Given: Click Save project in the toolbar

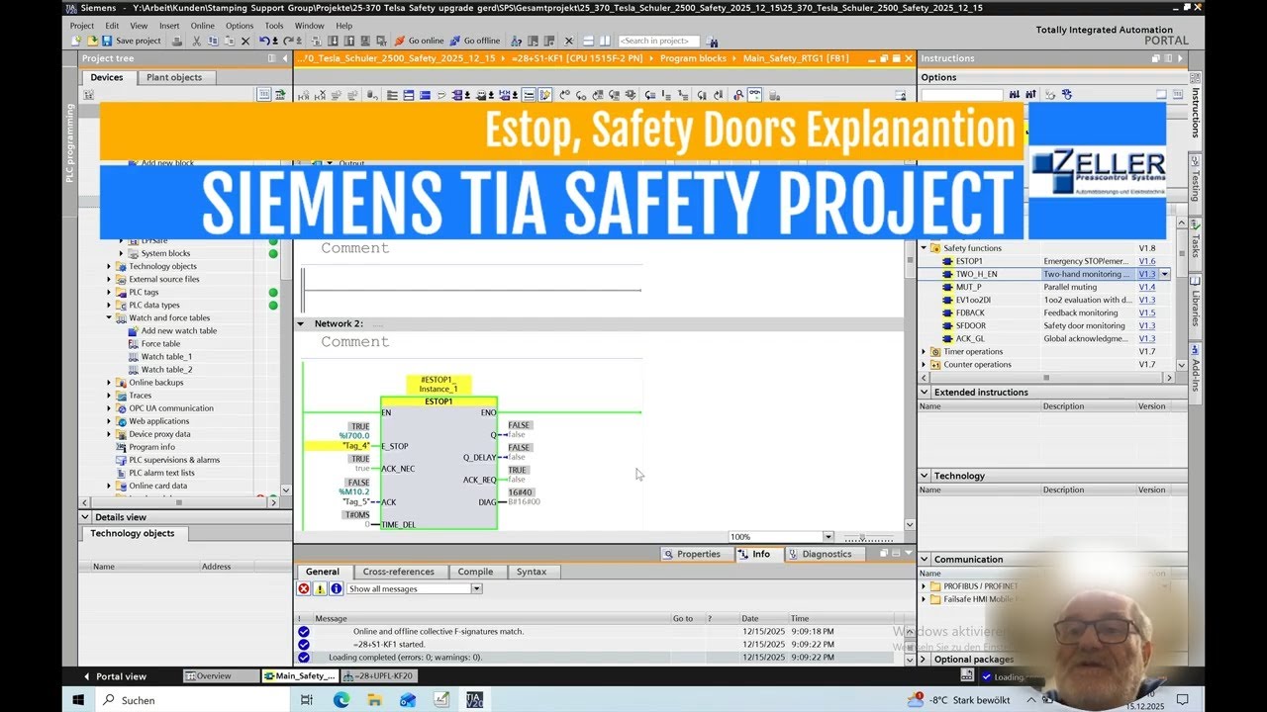Looking at the screenshot, I should (x=132, y=41).
